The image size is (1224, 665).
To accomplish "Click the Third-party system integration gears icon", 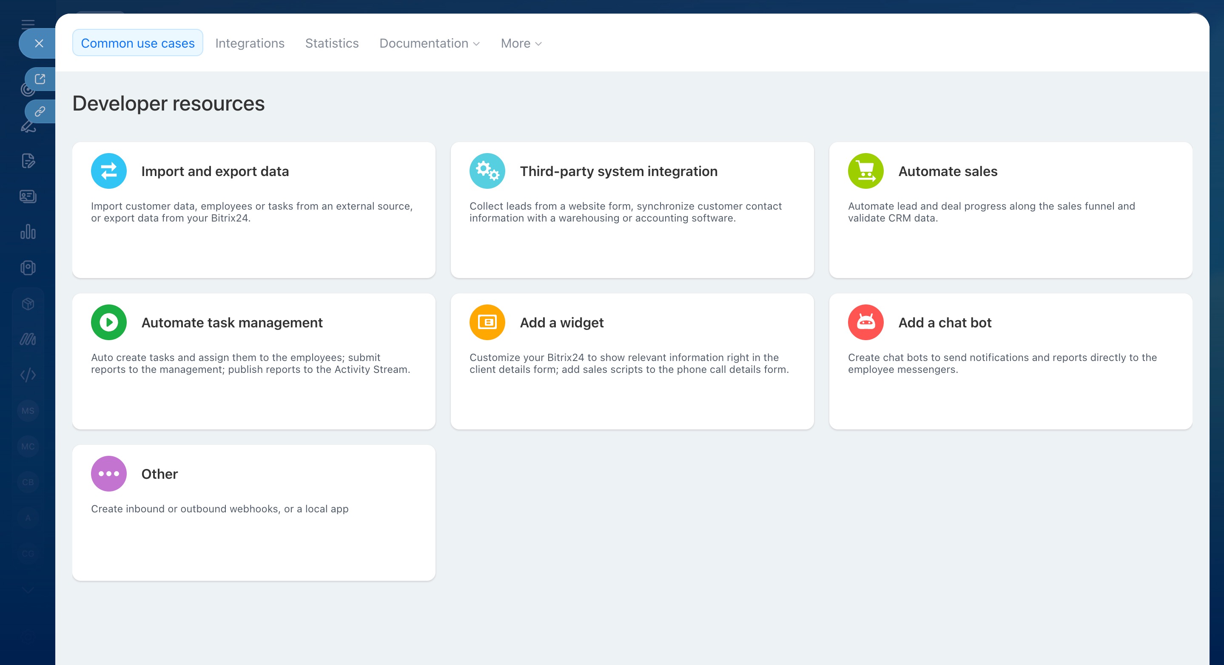I will pos(487,171).
